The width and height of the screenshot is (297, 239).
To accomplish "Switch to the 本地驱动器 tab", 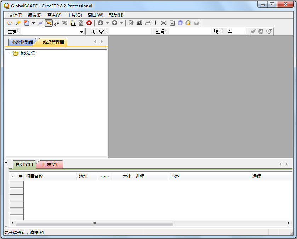I will [x=22, y=42].
